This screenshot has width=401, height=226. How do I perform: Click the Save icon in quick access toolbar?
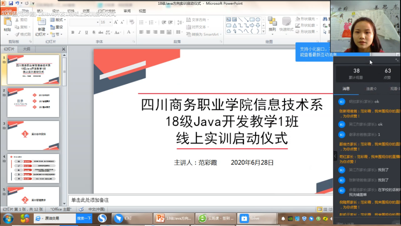point(11,3)
